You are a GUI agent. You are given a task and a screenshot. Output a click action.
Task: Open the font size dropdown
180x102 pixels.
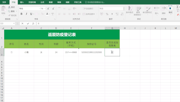tap(45, 9)
